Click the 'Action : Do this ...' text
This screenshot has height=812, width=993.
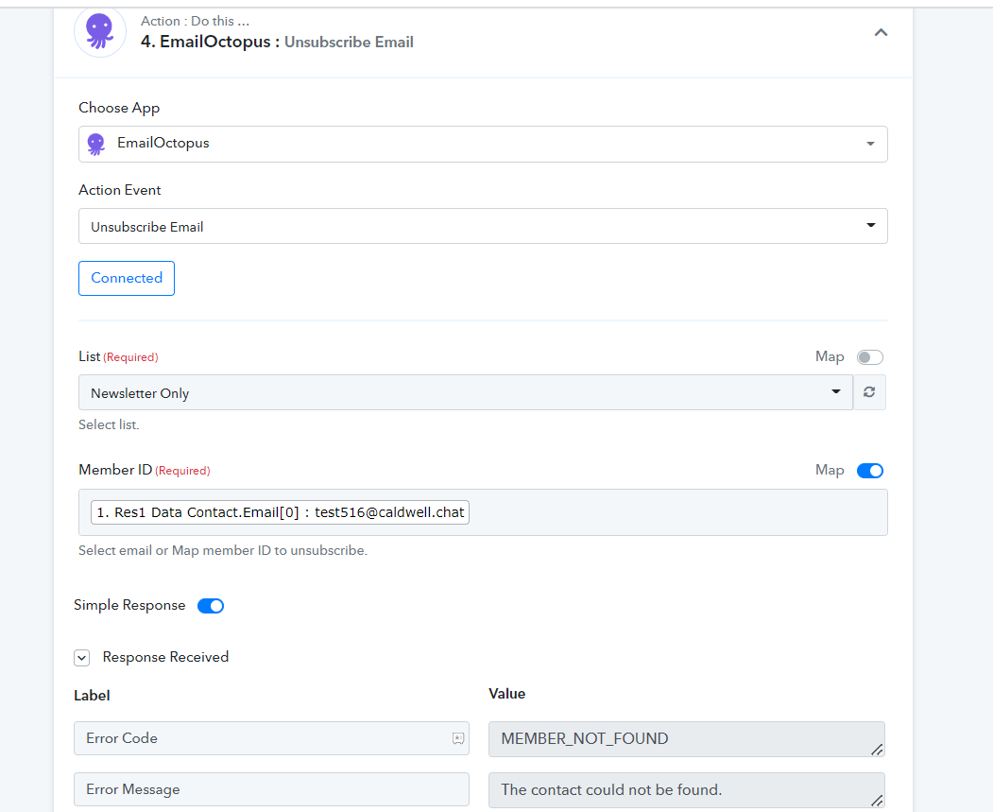tap(195, 21)
